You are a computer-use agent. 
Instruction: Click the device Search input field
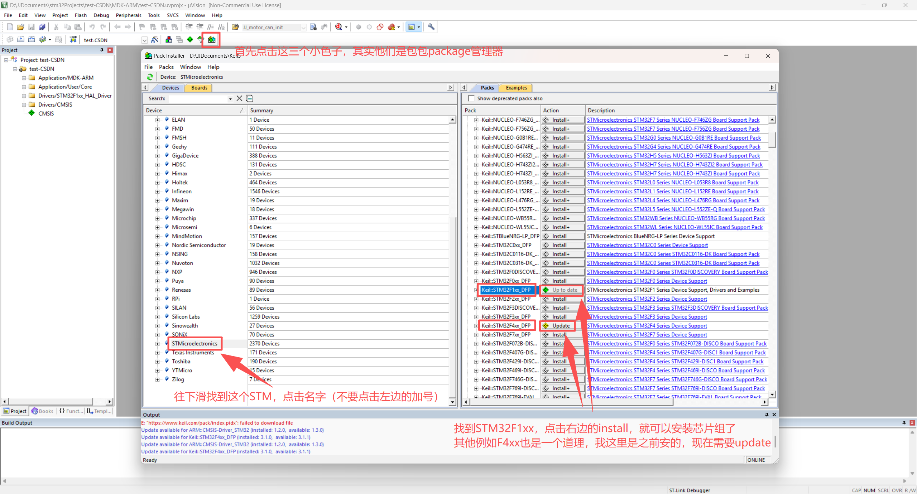198,98
